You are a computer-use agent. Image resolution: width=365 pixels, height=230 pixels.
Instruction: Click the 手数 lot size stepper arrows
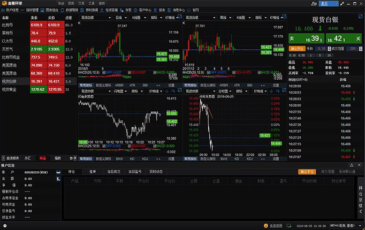pos(329,49)
